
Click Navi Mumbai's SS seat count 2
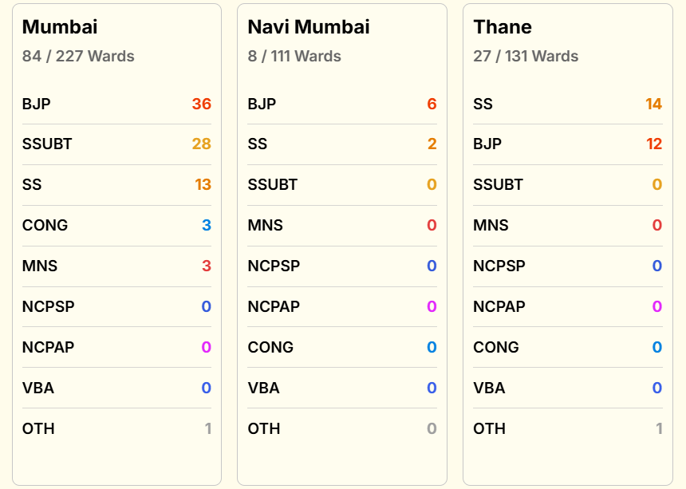tap(432, 144)
